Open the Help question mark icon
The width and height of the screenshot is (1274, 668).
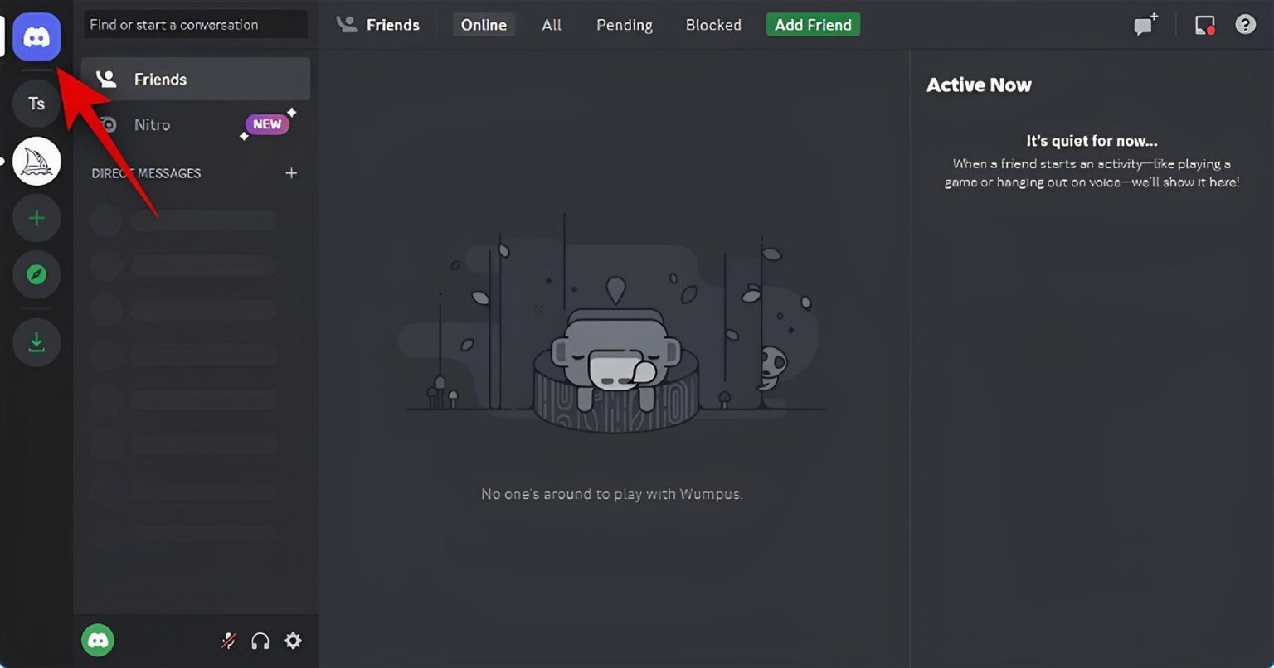point(1245,25)
